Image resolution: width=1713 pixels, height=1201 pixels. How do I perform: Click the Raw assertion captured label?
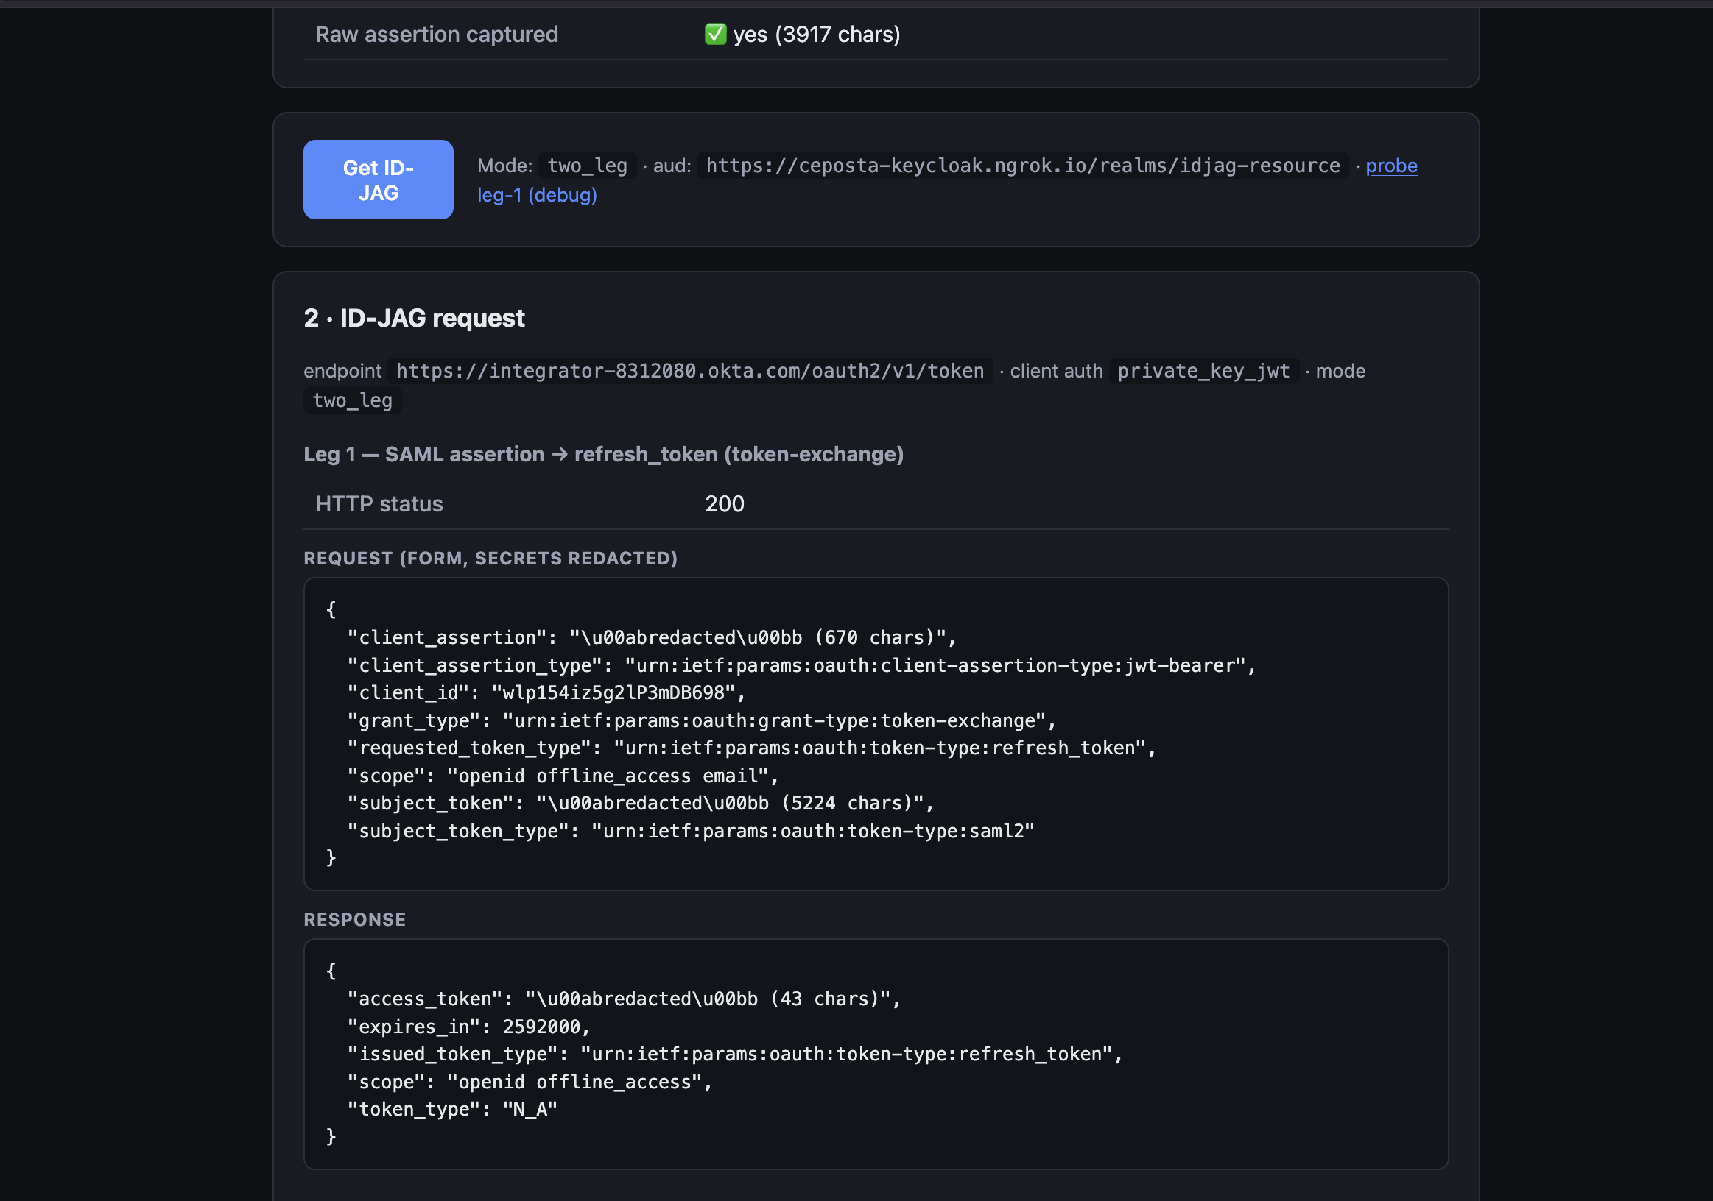pyautogui.click(x=437, y=35)
